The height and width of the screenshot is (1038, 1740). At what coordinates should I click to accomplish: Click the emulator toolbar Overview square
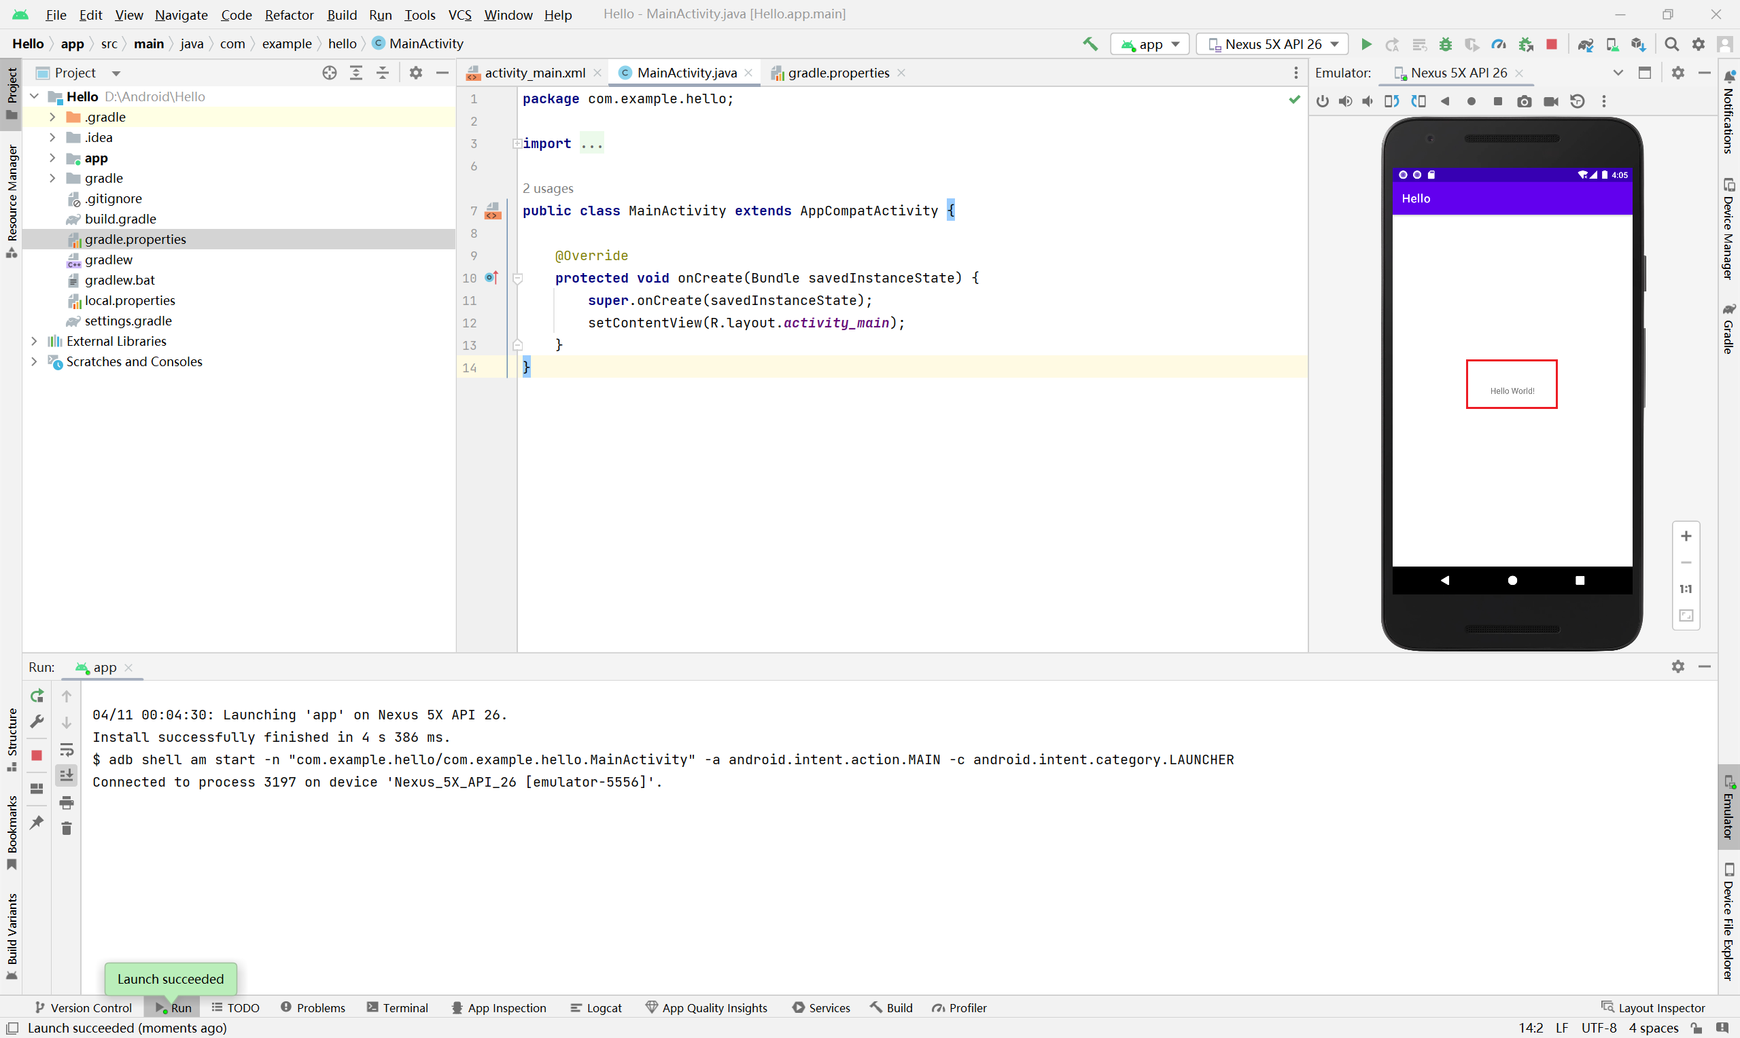(x=1498, y=101)
